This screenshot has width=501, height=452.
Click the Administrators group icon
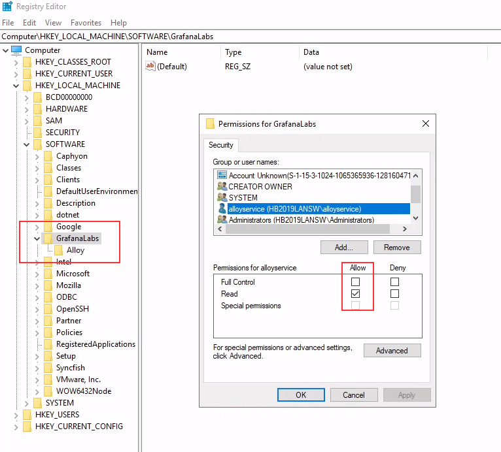222,219
